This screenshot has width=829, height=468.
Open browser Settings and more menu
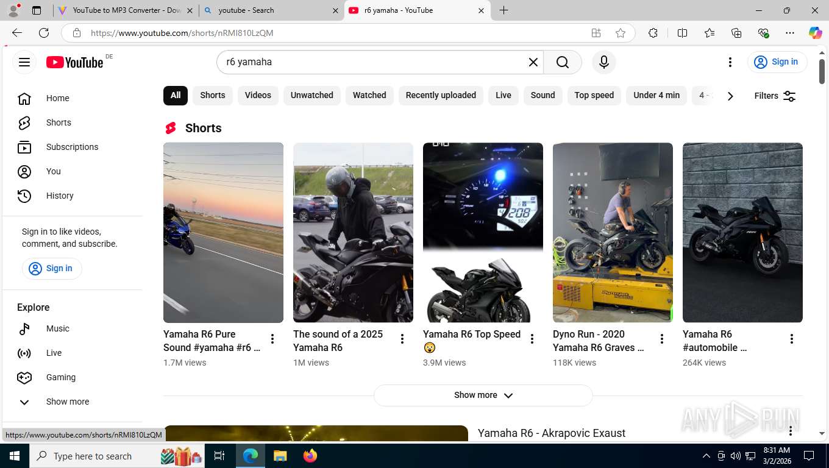point(790,33)
